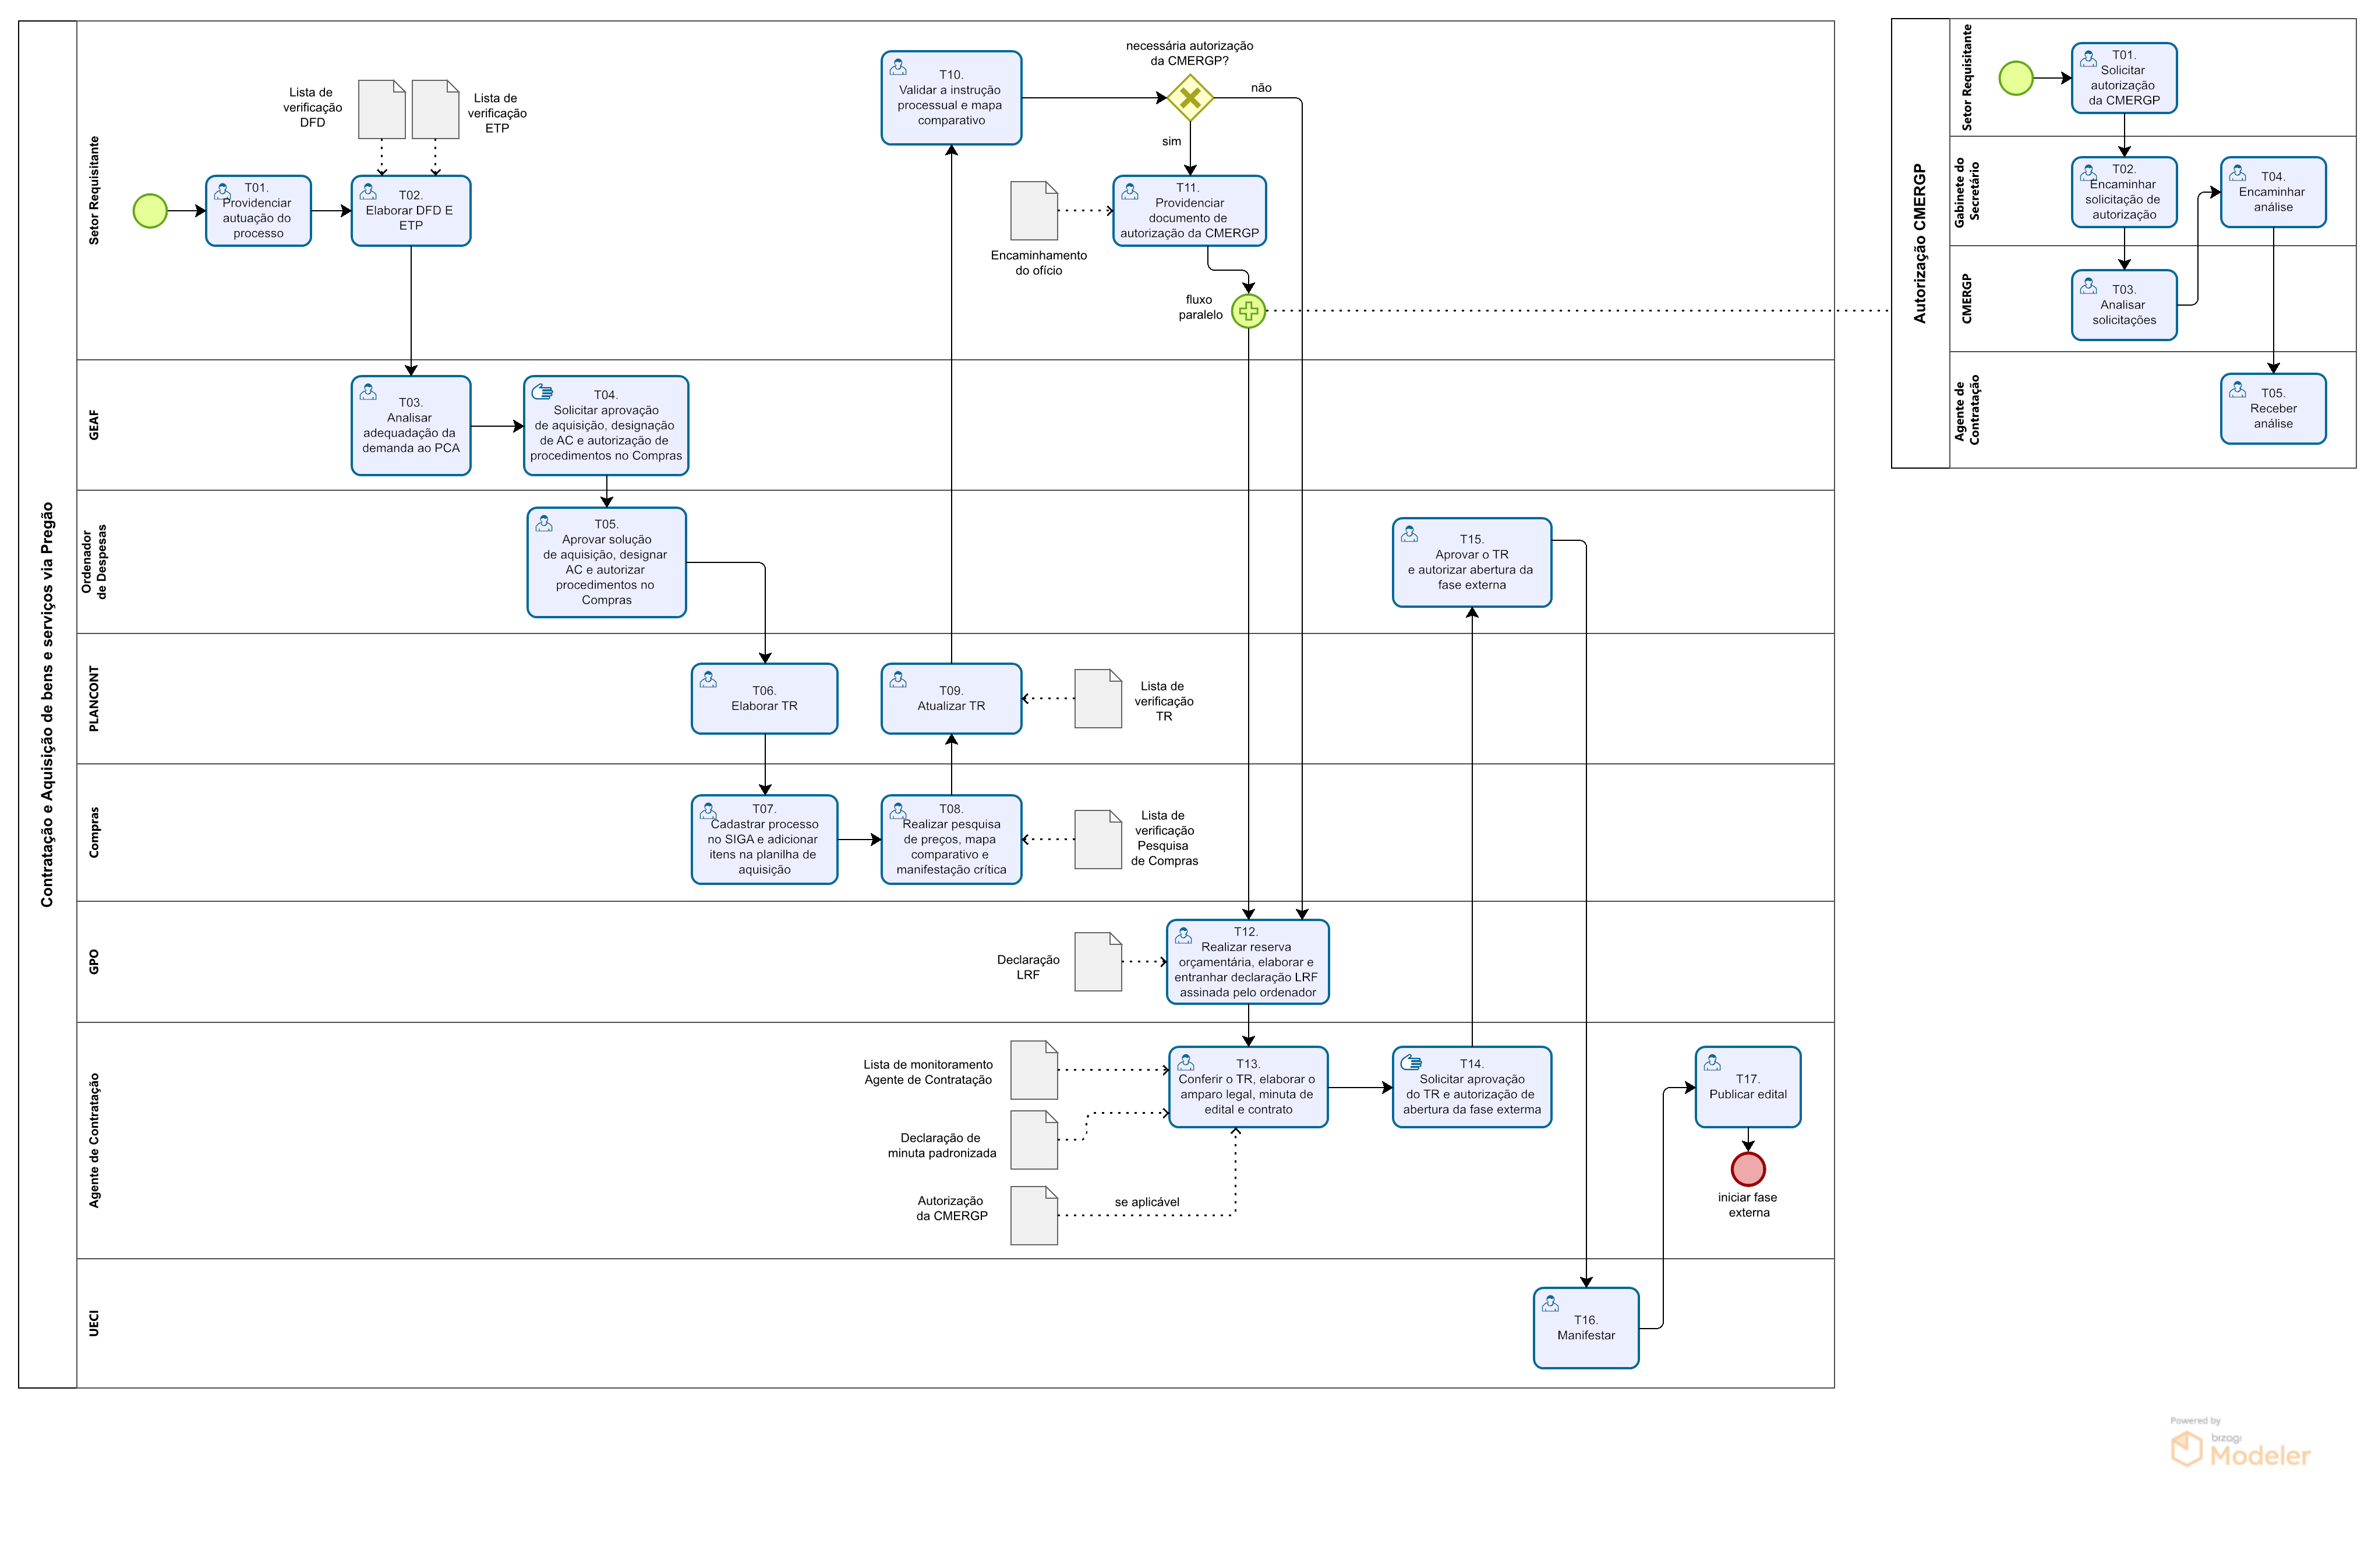
Task: Select task T17 Publicar edital
Action: pyautogui.click(x=1747, y=1086)
